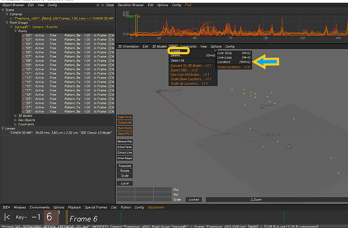Viewport: 348px width, 228px height.
Task: Activate the Scale tool button
Action: (125, 176)
